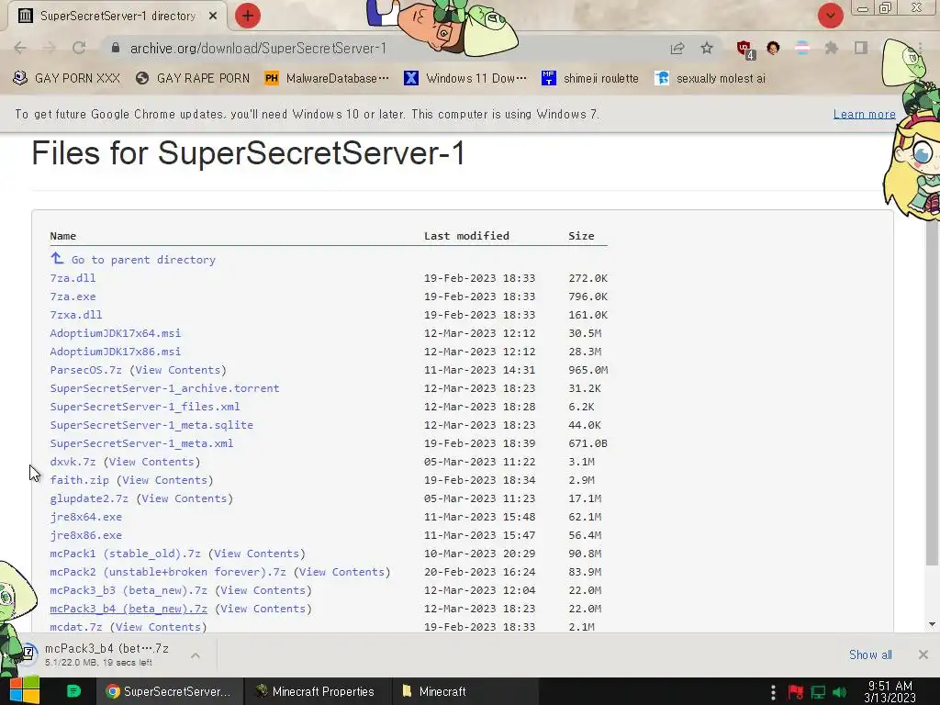Download AdoptiumJDK17x64.msi
This screenshot has width=940, height=705.
pos(115,333)
